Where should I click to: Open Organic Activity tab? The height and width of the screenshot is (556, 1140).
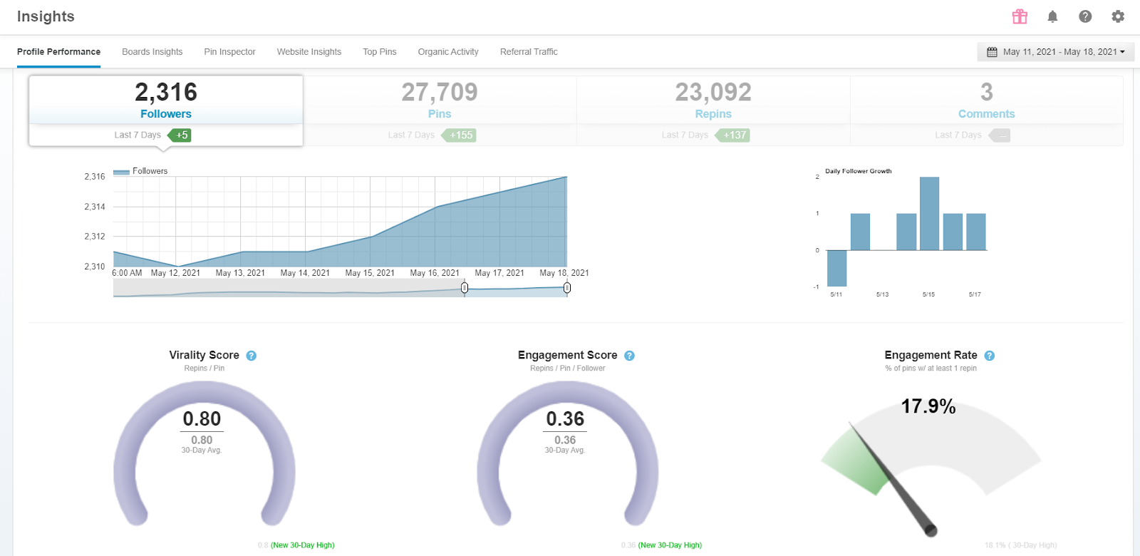(448, 52)
